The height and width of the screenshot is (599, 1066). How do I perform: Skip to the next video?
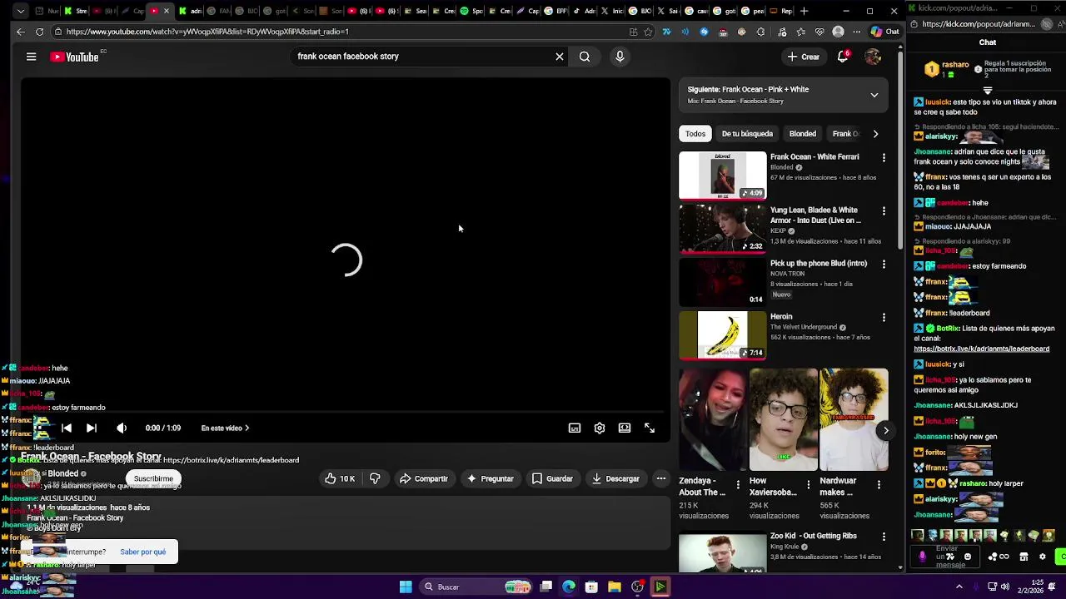pos(92,428)
